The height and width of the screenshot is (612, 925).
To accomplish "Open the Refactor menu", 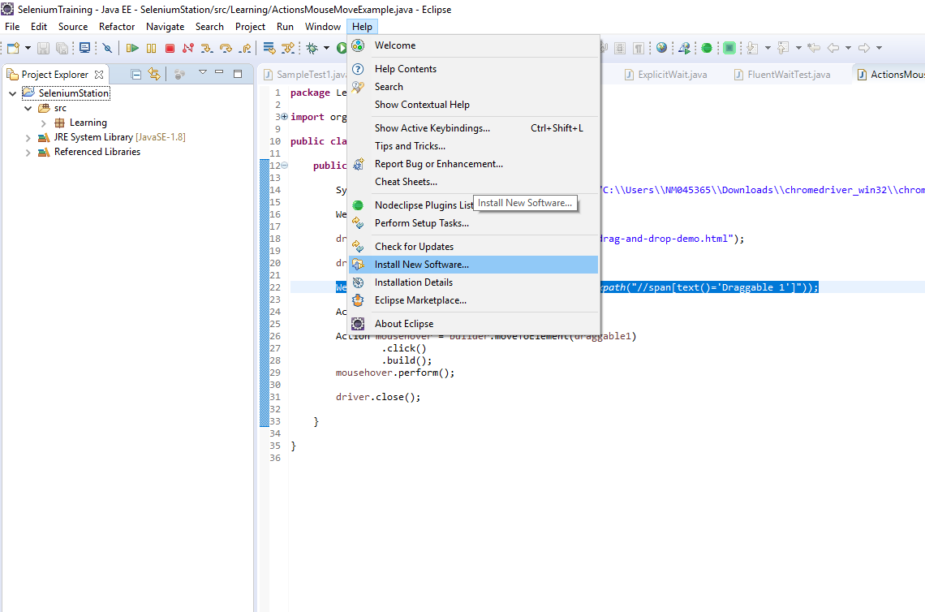I will pyautogui.click(x=117, y=27).
